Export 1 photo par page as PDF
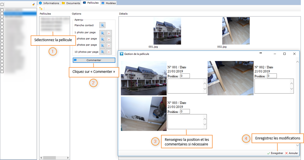The image size is (304, 160). click(x=109, y=33)
